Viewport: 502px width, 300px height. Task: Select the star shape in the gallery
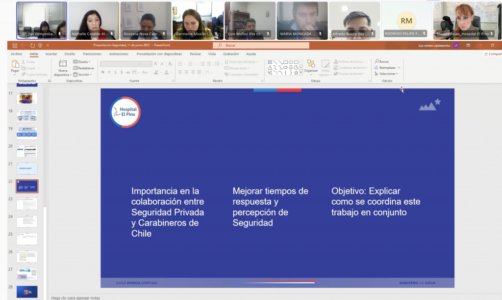point(296,73)
